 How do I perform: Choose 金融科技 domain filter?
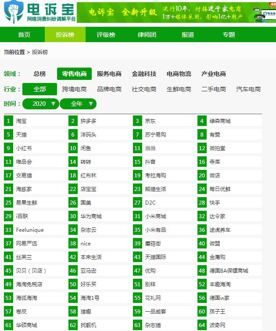click(x=144, y=74)
